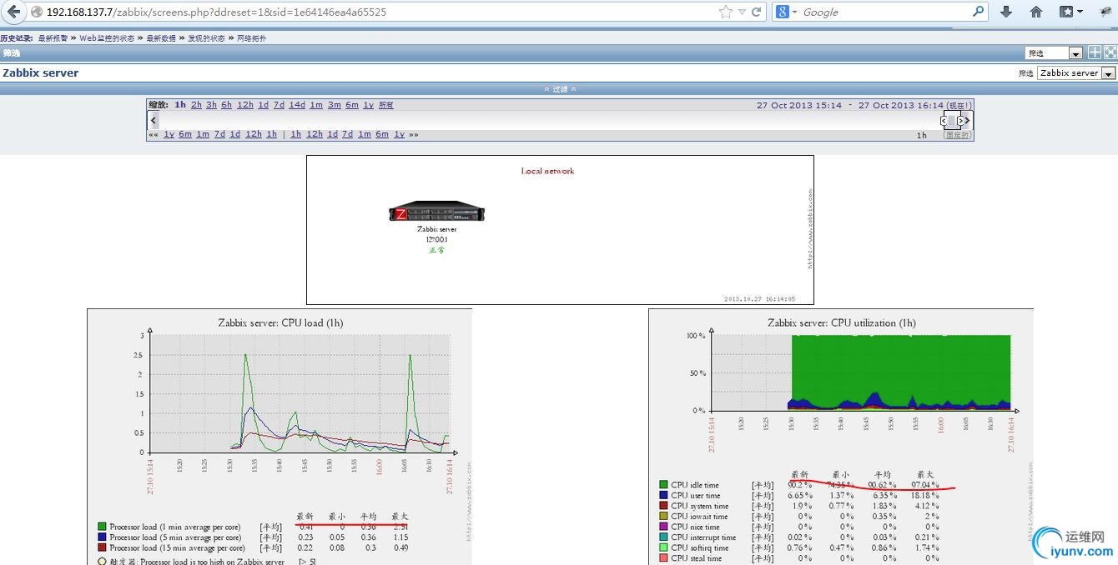1118x565 pixels.
Task: Click the time bar right scroll arrow
Action: tap(968, 121)
